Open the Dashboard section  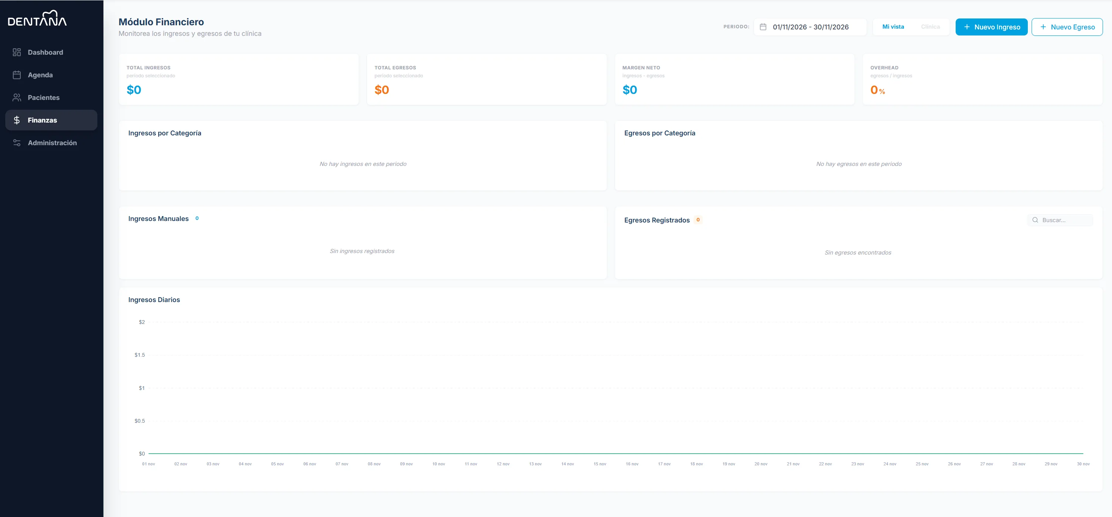51,52
